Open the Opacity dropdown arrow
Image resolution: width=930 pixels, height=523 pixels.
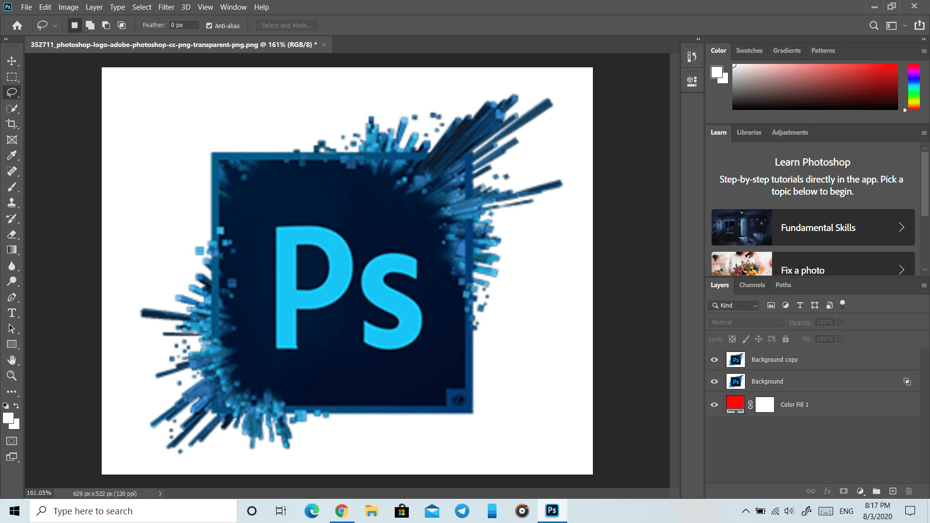tap(840, 323)
